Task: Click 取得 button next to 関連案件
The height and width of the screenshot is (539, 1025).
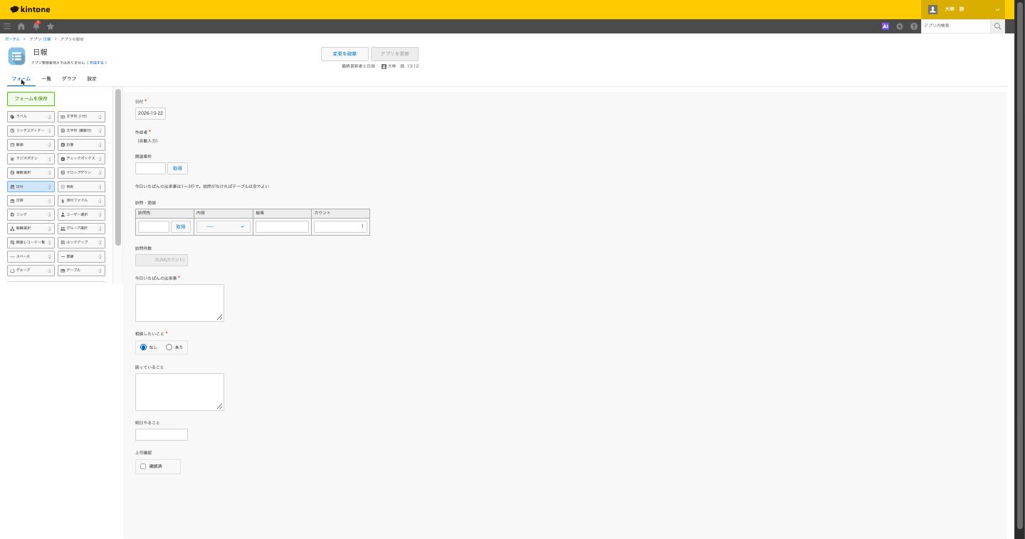Action: tap(177, 168)
